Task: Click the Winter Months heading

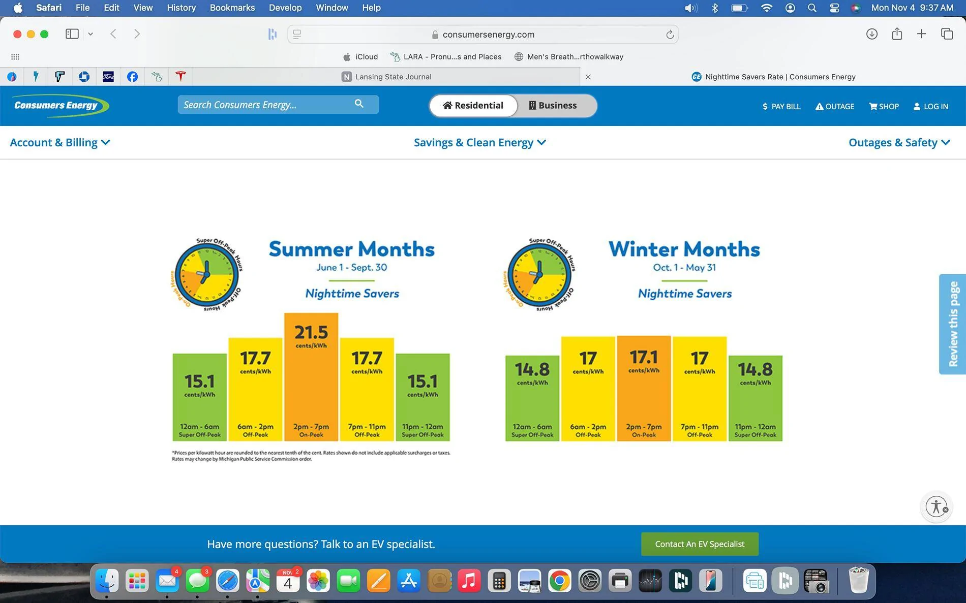Action: pyautogui.click(x=684, y=249)
